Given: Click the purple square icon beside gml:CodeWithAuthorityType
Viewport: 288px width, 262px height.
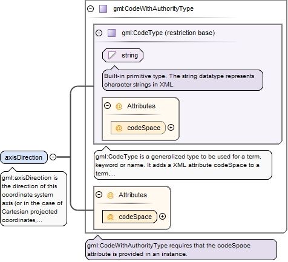Looking at the screenshot, I should point(103,8).
